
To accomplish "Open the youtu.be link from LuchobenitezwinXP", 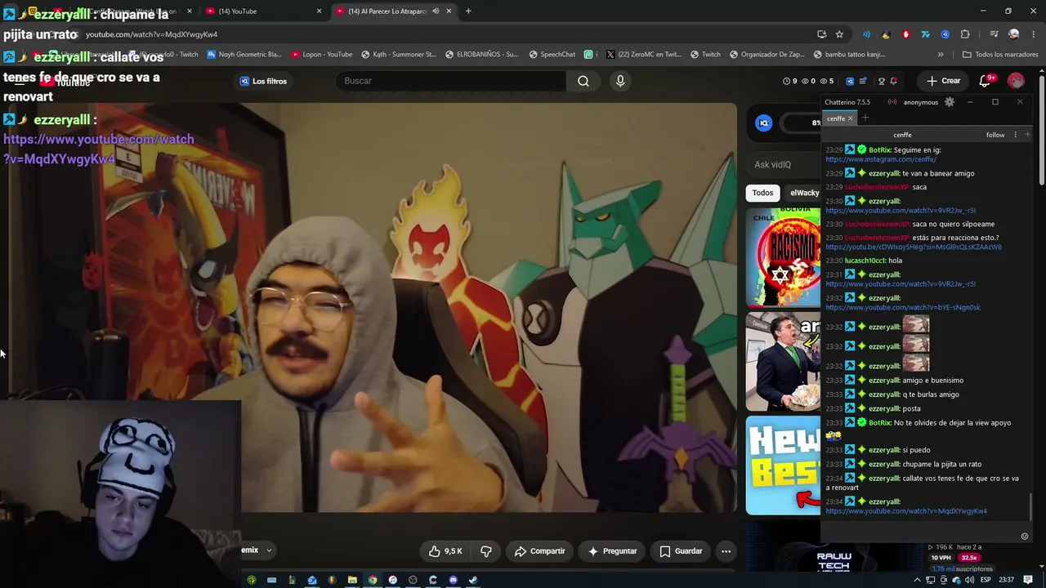I will click(914, 247).
